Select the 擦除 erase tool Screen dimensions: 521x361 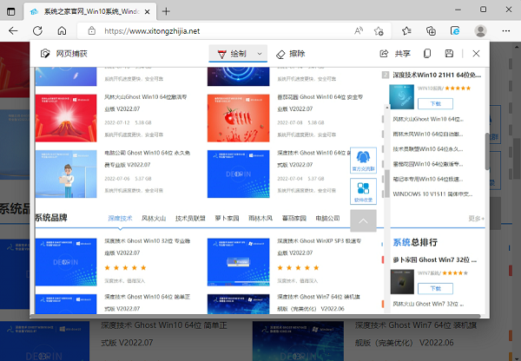click(291, 54)
